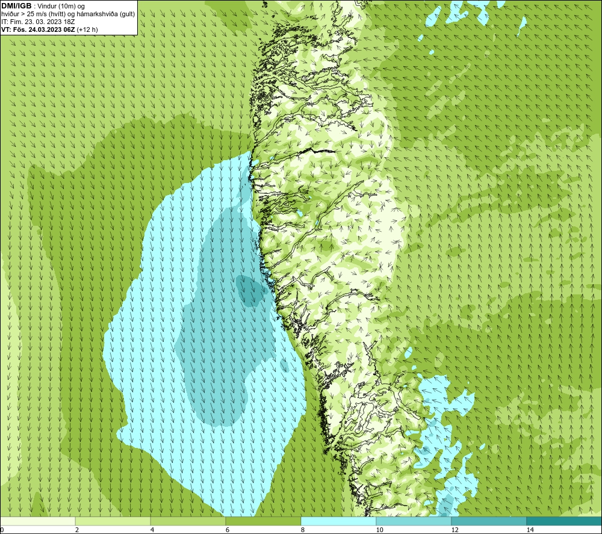Image resolution: width=602 pixels, height=534 pixels.
Task: Click the scale label '12'
Action: [455, 530]
